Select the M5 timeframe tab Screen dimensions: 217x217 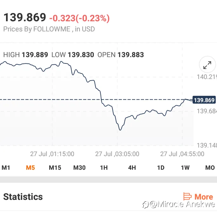pos(30,168)
